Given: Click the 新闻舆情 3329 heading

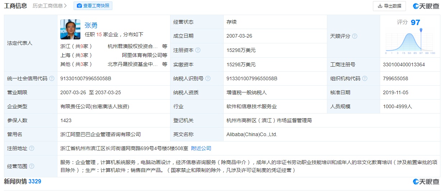Looking at the screenshot, I should click(23, 182).
